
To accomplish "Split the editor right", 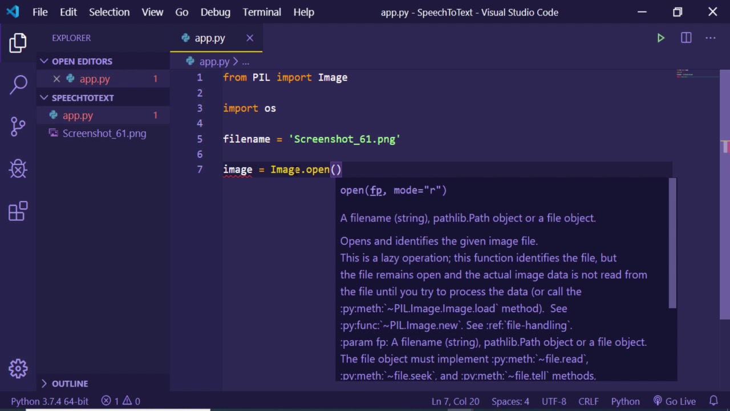I will [x=686, y=38].
